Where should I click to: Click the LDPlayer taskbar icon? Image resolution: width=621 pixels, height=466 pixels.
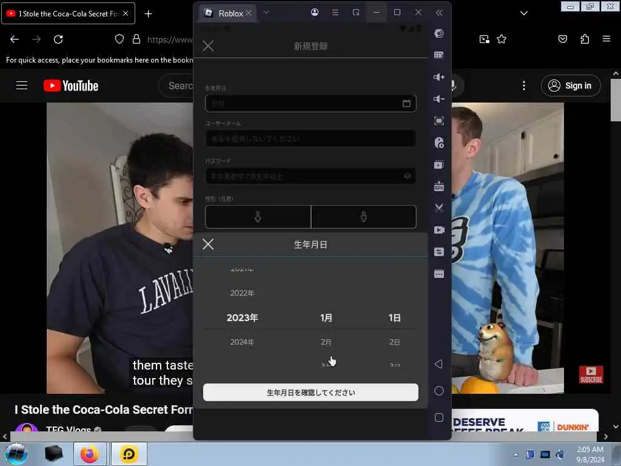tap(129, 454)
